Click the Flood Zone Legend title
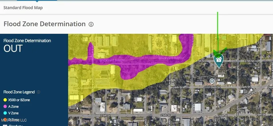 coord(19,92)
